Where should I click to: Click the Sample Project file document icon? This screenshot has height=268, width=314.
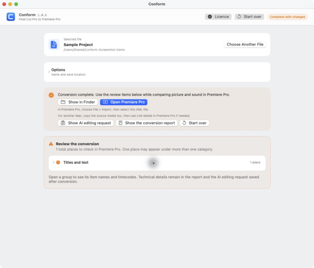click(54, 44)
